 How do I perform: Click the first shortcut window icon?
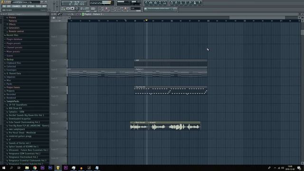pyautogui.click(x=146, y=2)
